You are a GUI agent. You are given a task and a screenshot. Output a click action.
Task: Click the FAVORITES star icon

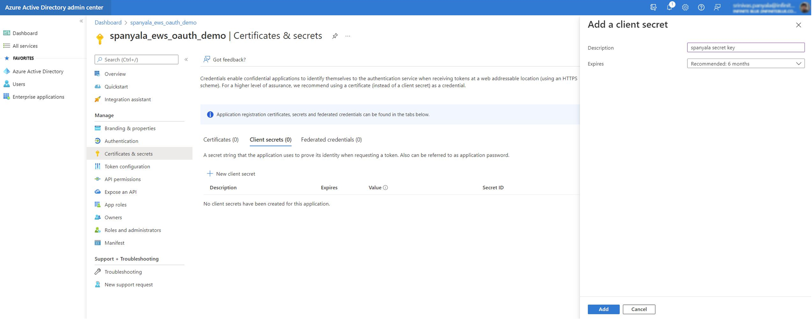pyautogui.click(x=6, y=58)
